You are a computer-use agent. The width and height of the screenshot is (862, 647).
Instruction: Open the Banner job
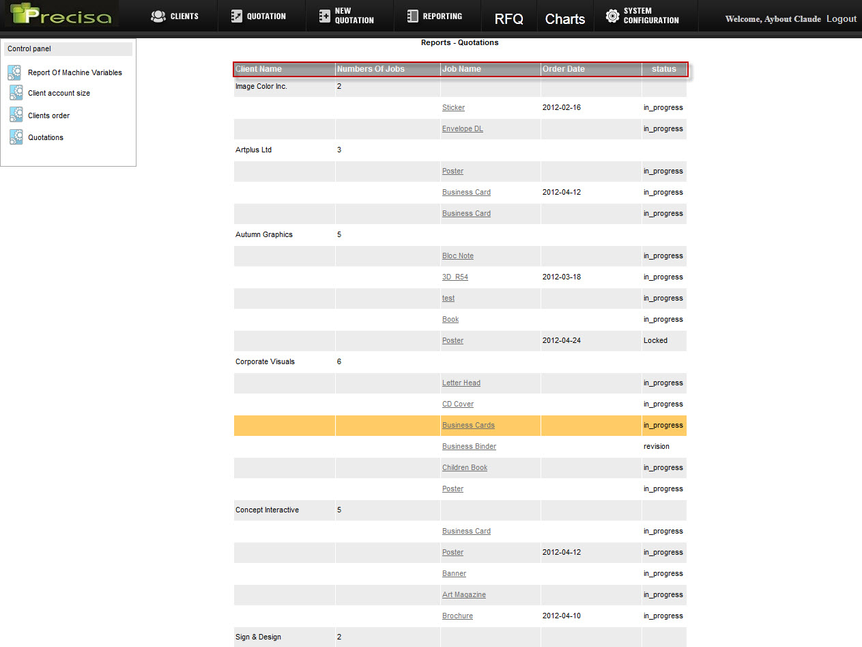pyautogui.click(x=454, y=573)
